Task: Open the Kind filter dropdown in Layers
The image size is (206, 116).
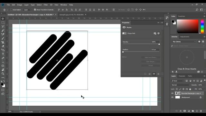Action: pyautogui.click(x=177, y=81)
